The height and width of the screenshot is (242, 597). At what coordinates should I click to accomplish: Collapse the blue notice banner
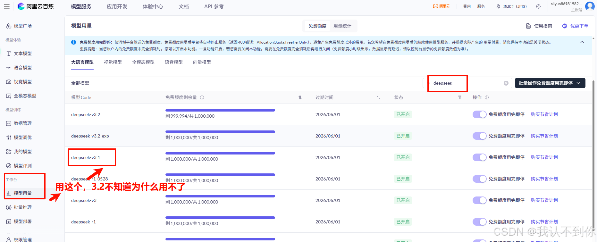click(582, 42)
